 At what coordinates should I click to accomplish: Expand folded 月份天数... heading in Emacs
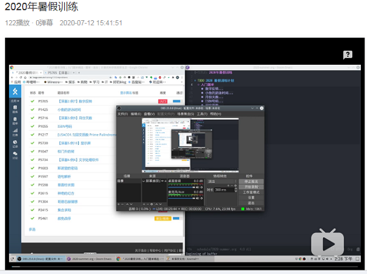[x=214, y=97]
